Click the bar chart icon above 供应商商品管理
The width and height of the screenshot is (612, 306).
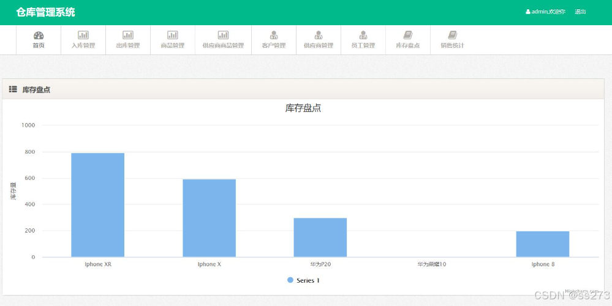pos(223,35)
